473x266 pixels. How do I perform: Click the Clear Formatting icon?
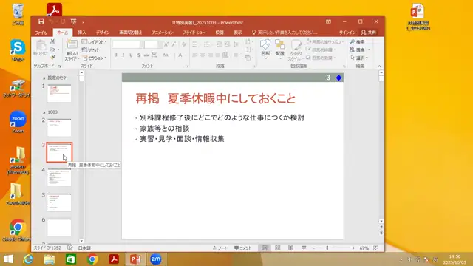[x=184, y=44]
